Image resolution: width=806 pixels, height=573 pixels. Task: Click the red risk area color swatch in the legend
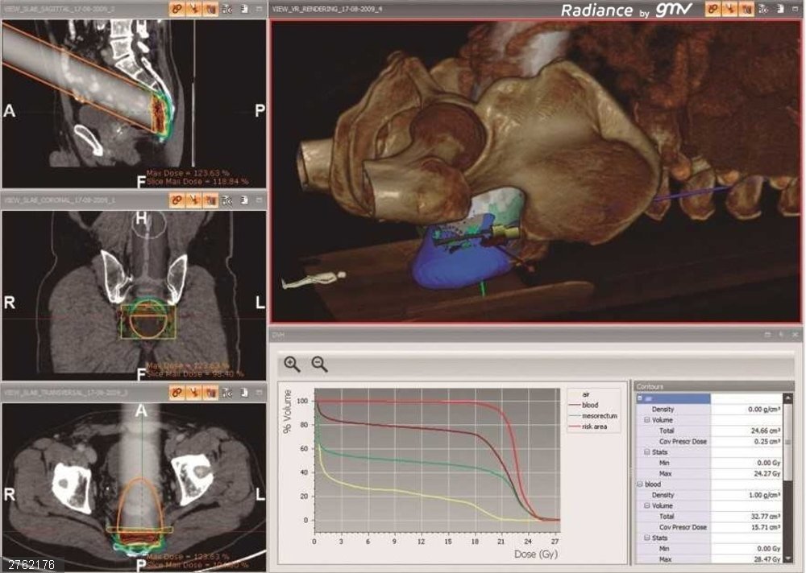575,426
